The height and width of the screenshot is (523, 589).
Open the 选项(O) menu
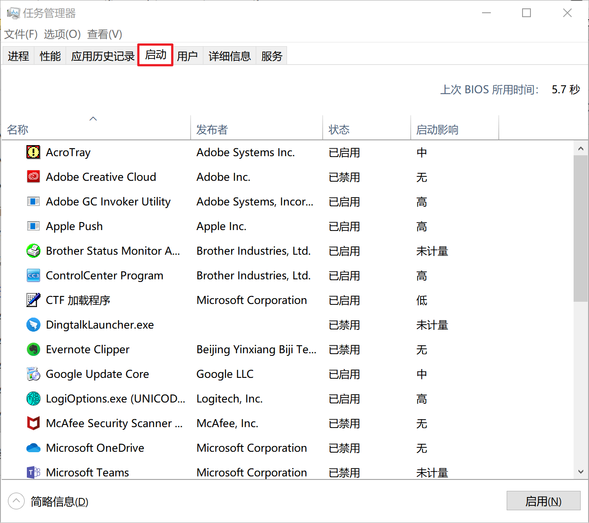(63, 34)
